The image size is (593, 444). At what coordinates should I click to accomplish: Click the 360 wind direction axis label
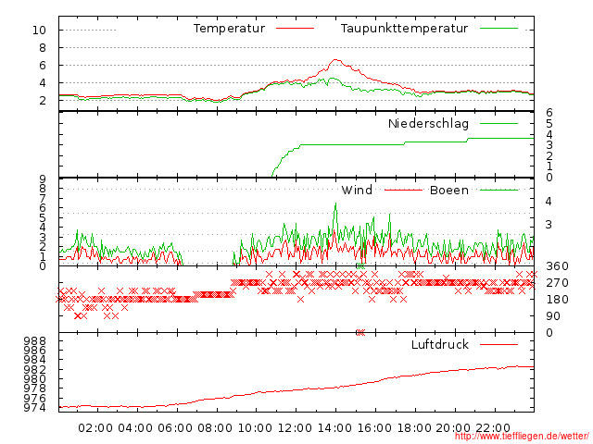click(x=557, y=266)
